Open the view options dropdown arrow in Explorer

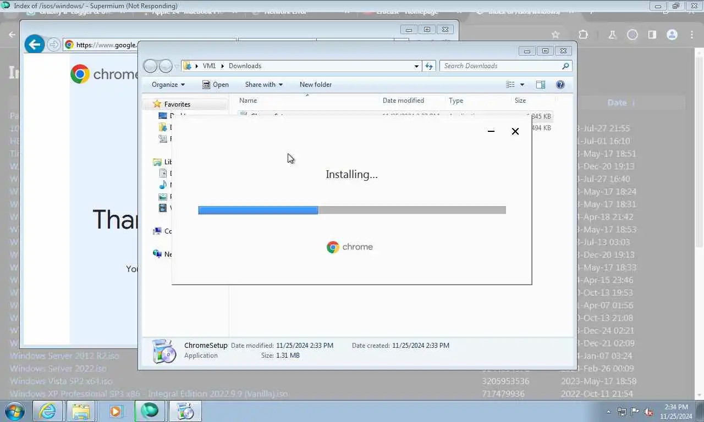[522, 85]
